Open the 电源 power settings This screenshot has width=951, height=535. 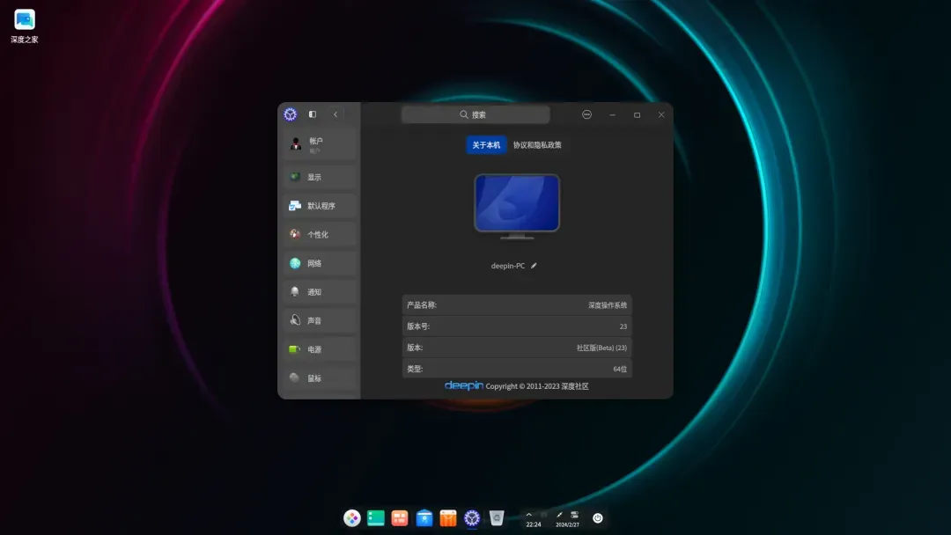click(x=319, y=349)
